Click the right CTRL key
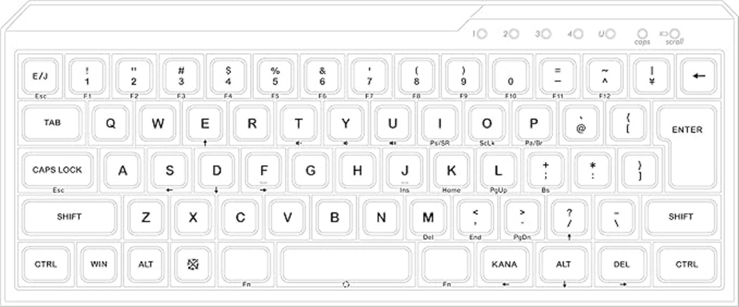739x307 pixels. point(686,264)
